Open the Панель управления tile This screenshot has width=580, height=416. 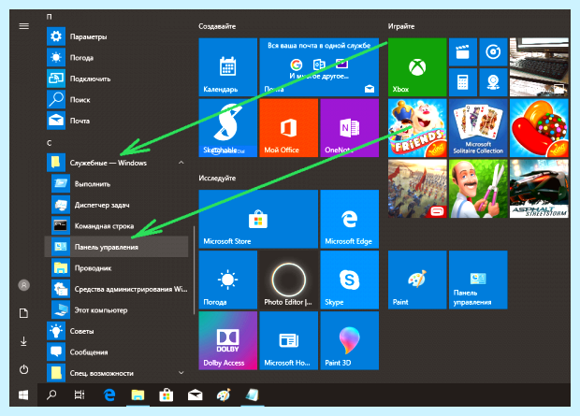click(478, 280)
